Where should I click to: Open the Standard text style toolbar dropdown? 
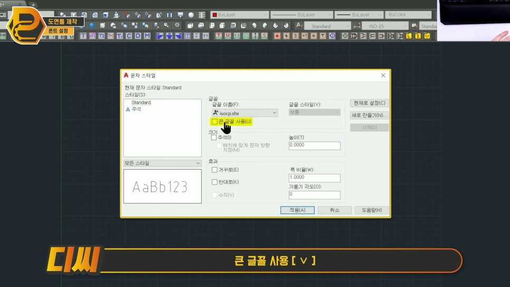pyautogui.click(x=327, y=26)
